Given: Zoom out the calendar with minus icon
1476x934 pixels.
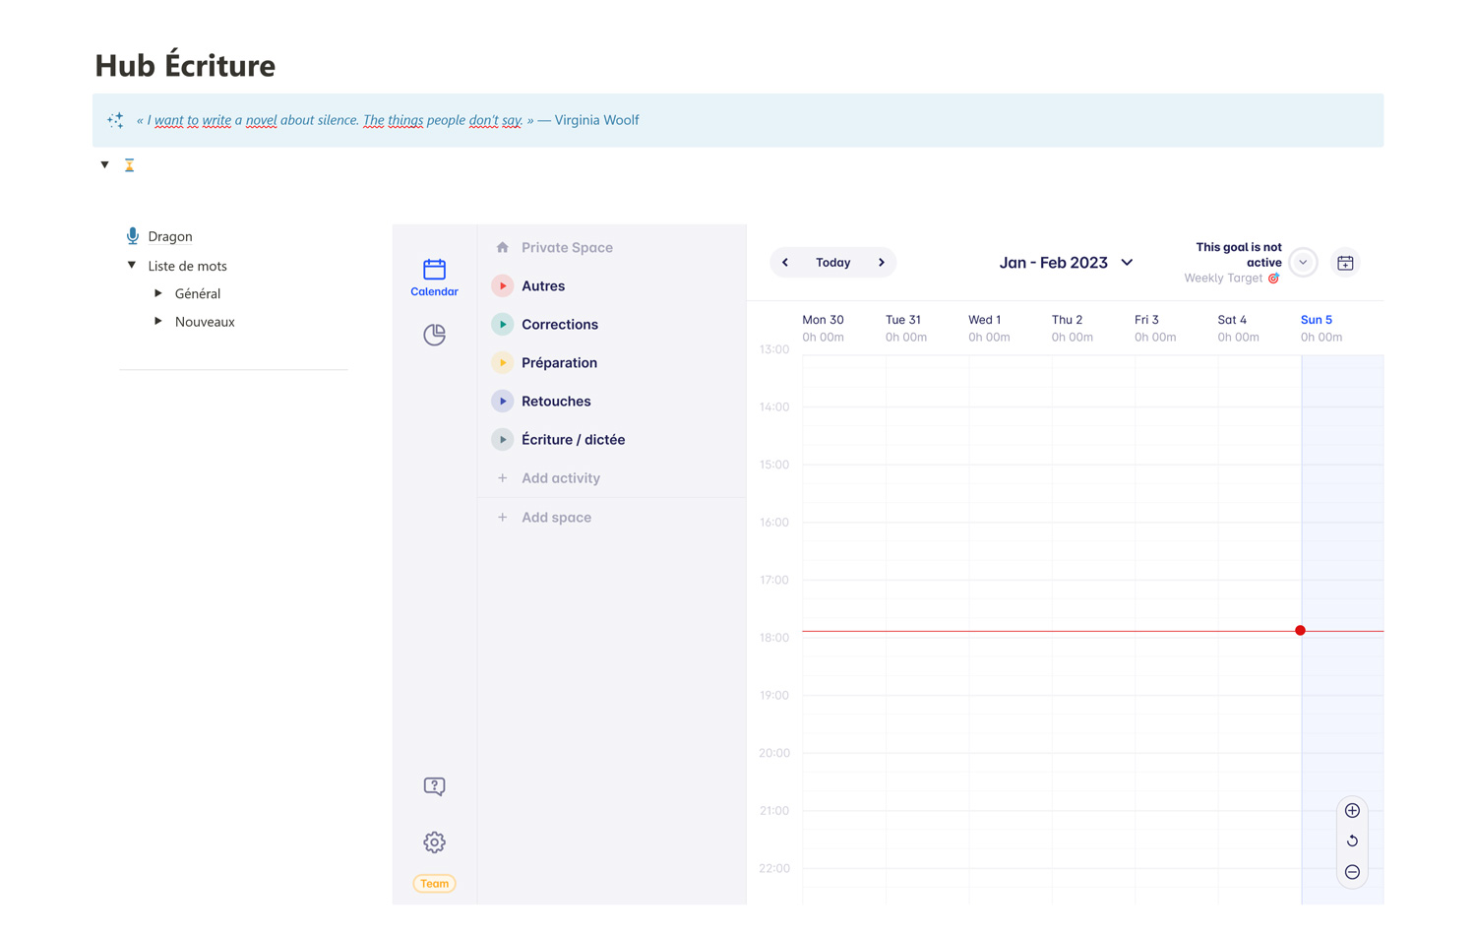Looking at the screenshot, I should click(x=1352, y=872).
